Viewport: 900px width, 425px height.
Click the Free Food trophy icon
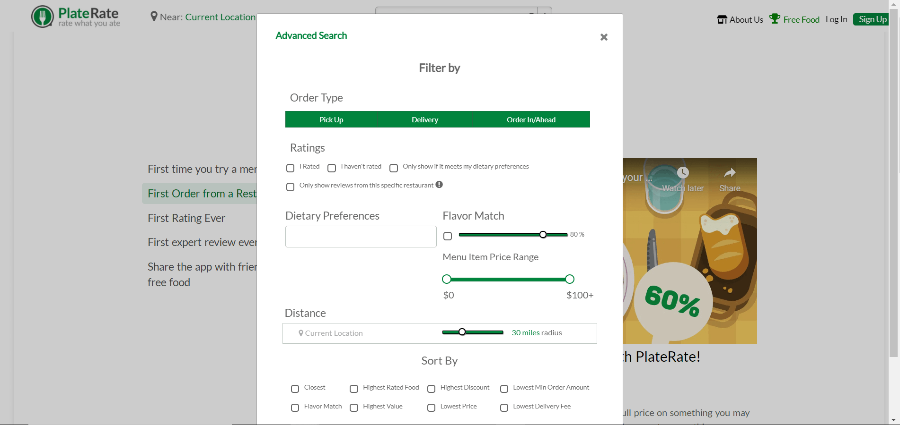click(x=775, y=19)
